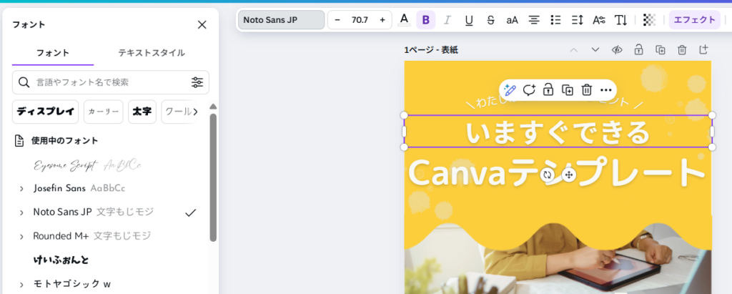The width and height of the screenshot is (732, 294).
Task: Open advanced text settings icon
Action: click(x=599, y=20)
